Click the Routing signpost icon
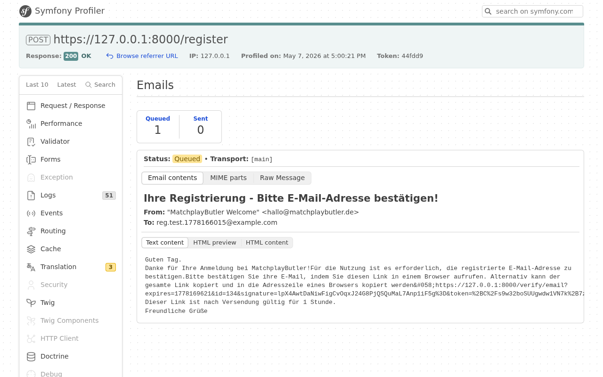The width and height of the screenshot is (603, 377). pyautogui.click(x=31, y=231)
